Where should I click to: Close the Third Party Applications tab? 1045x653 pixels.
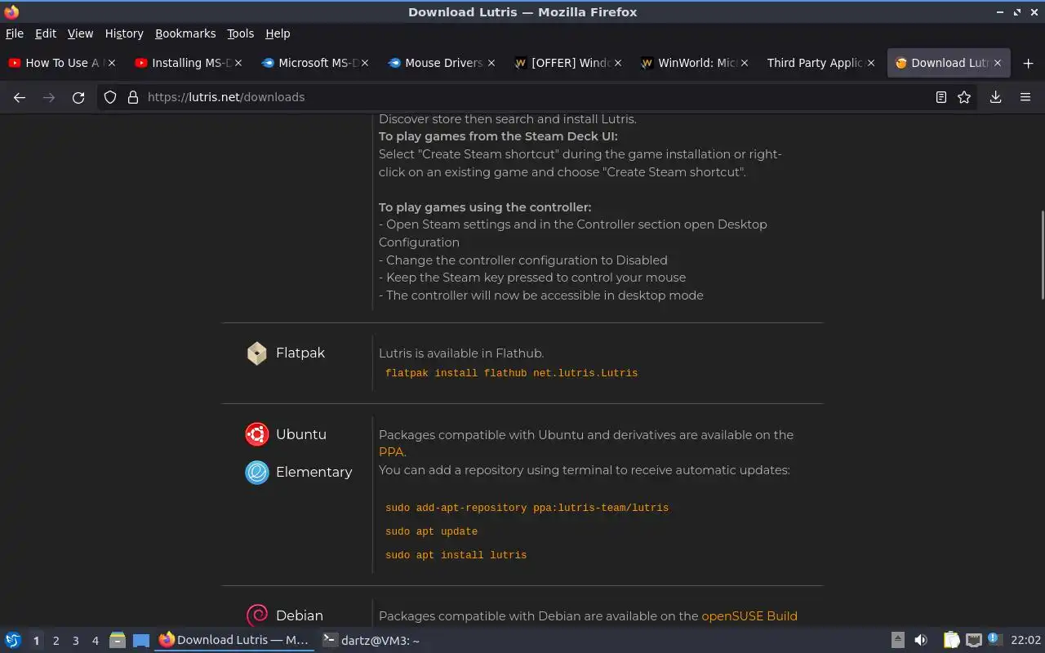tap(871, 63)
